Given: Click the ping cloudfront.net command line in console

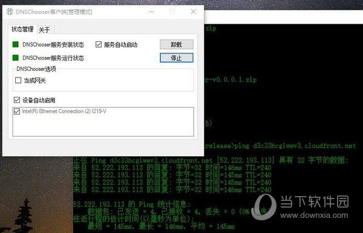Looking at the screenshot, I should click(x=280, y=146).
